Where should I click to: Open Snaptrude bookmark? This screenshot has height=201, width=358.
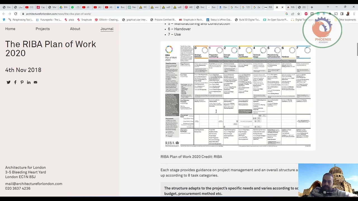84,20
